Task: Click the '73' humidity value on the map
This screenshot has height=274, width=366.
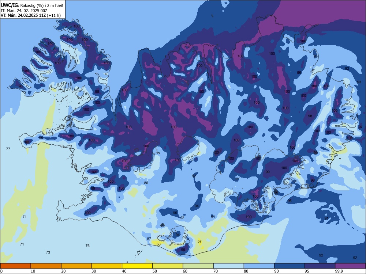Action: coord(48,252)
